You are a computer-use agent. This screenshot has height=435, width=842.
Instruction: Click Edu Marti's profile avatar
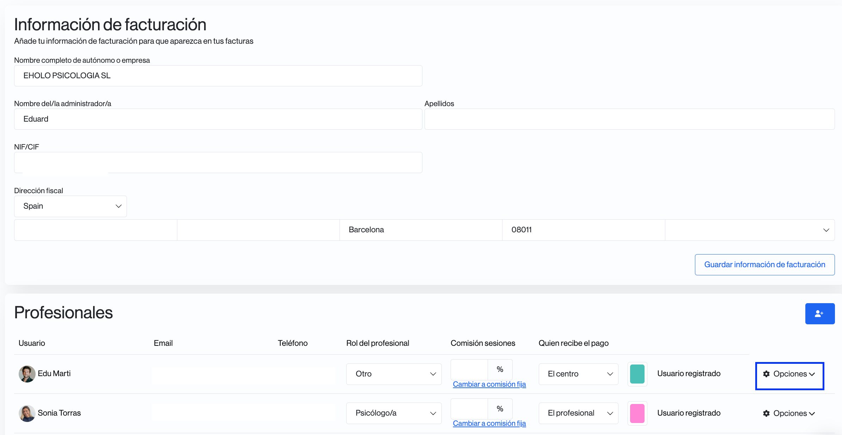click(x=27, y=374)
